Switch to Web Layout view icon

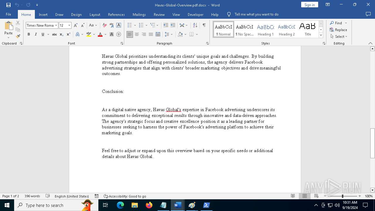(316, 196)
